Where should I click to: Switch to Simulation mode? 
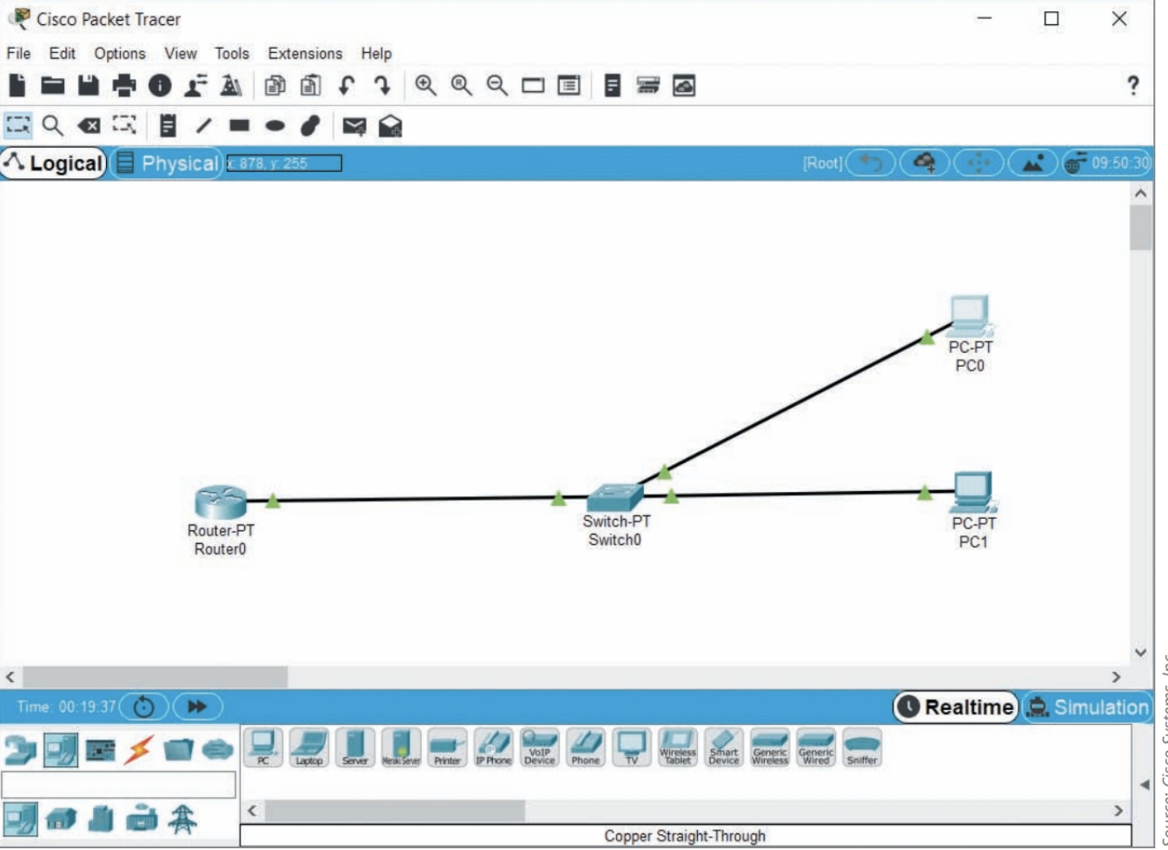coord(1087,707)
